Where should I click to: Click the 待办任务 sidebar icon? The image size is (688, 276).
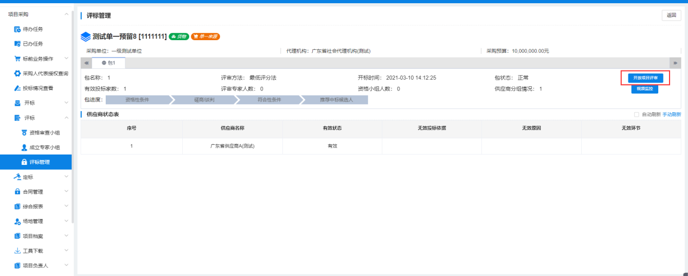(x=17, y=29)
